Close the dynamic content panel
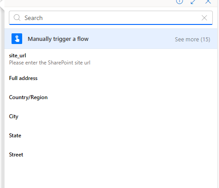The image size is (219, 188). (208, 2)
